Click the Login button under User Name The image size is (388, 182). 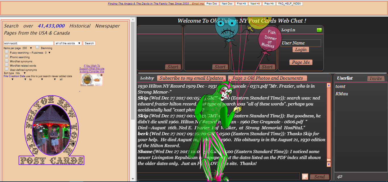(x=301, y=50)
